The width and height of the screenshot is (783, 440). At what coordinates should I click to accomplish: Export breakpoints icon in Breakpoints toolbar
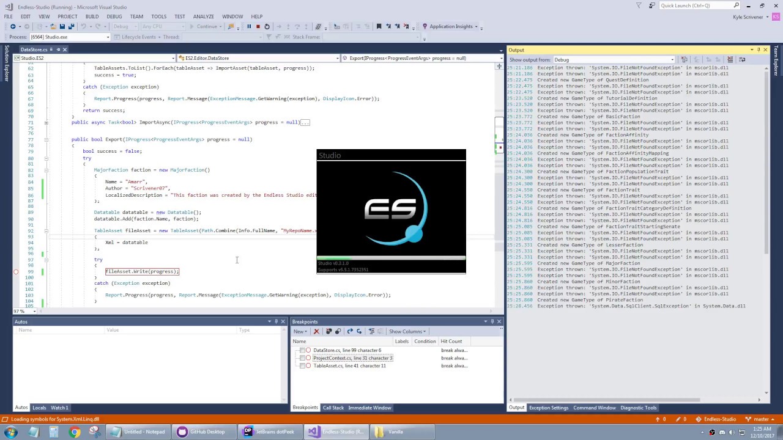point(350,331)
